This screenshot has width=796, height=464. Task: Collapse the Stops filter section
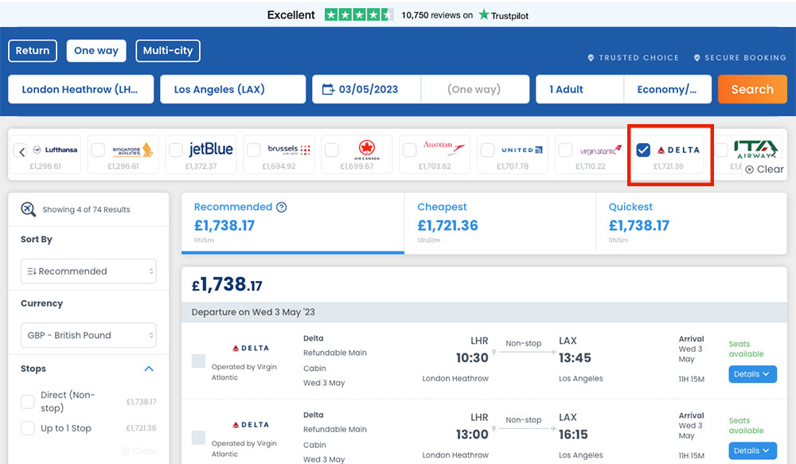pos(149,368)
